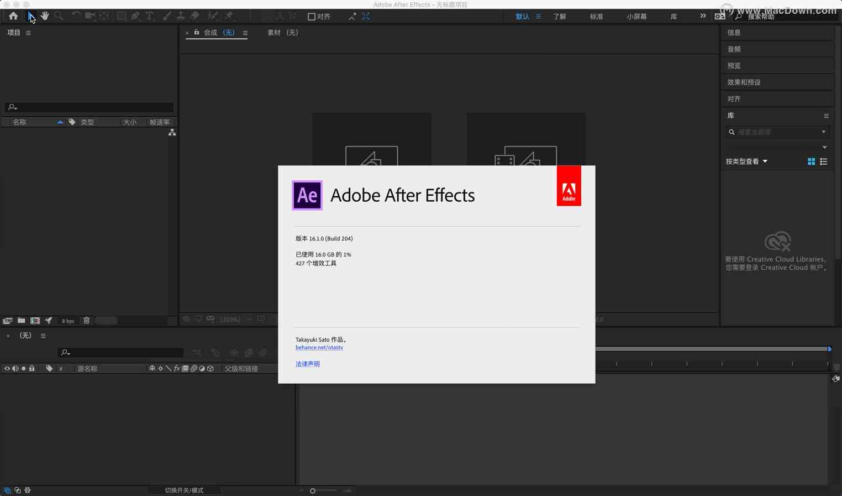Viewport: 842px width, 496px height.
Task: Click the timeline zoom slider handle
Action: click(x=313, y=491)
